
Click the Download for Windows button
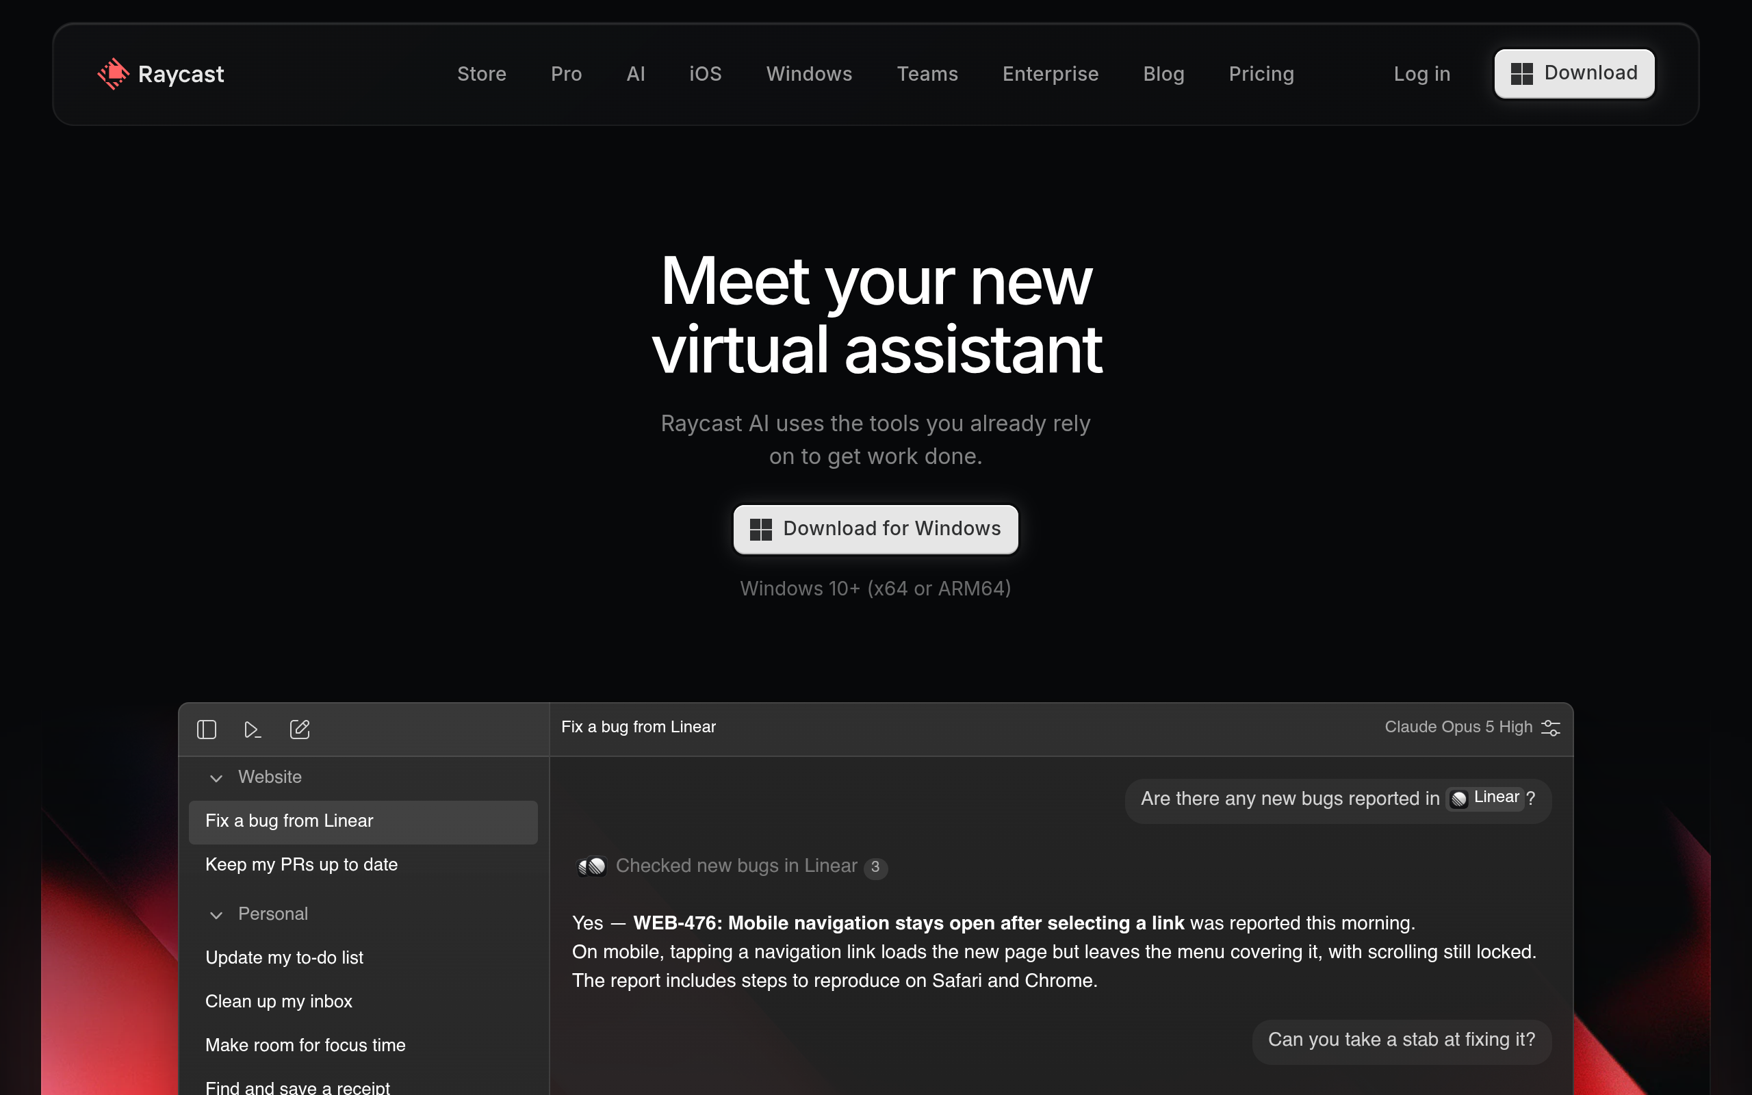coord(875,528)
